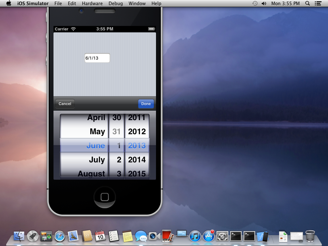
Task: Click Carrier label in iPhone status bar
Action: 61,29
